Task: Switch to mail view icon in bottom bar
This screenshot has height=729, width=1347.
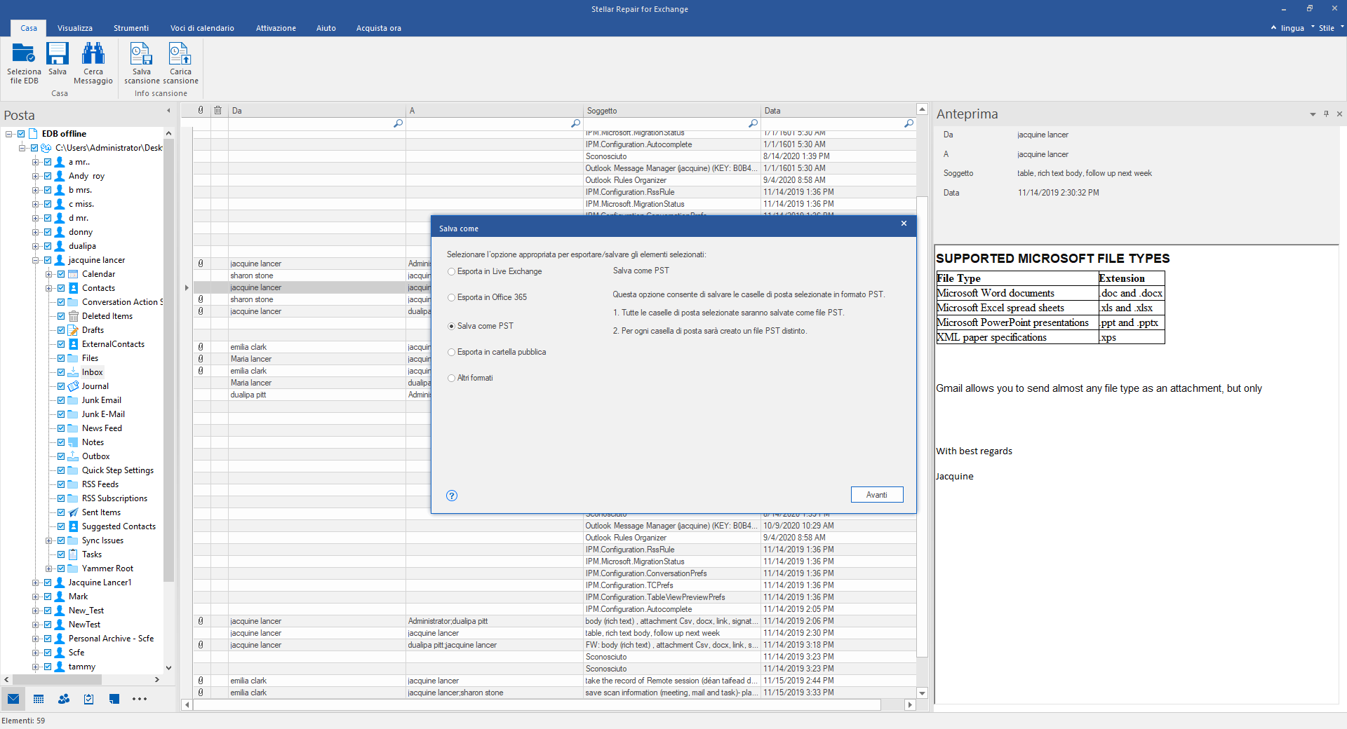Action: coord(13,699)
